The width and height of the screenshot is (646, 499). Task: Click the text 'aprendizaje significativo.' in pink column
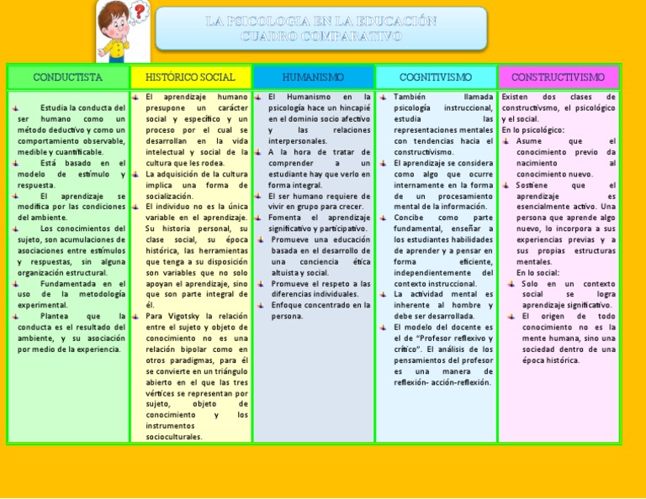(567, 305)
